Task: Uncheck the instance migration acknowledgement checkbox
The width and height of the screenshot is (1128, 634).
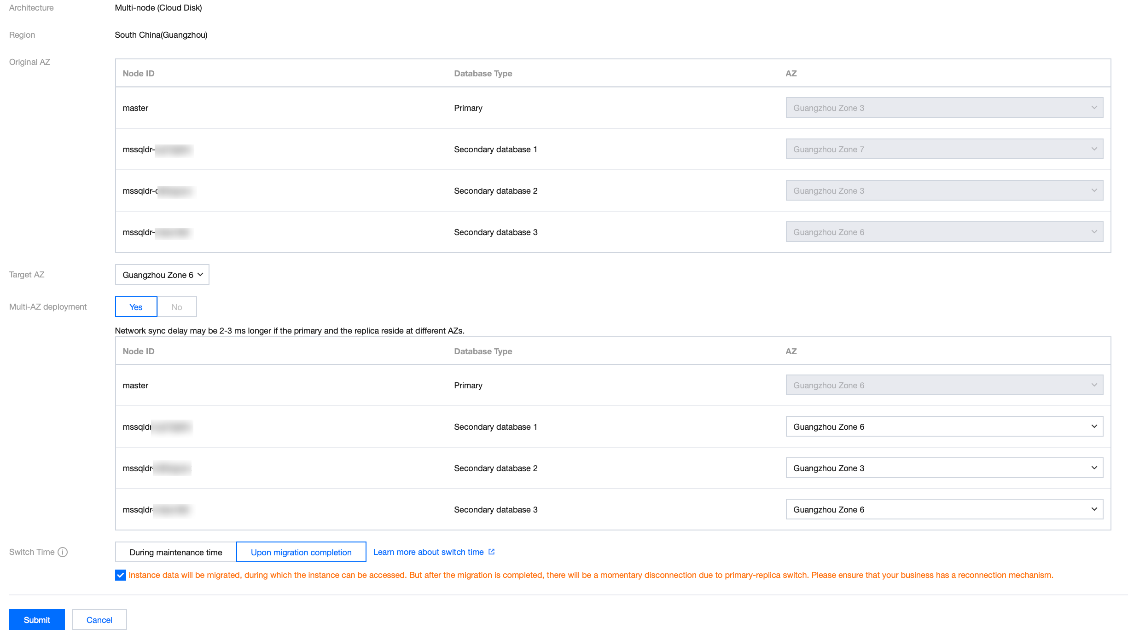Action: pyautogui.click(x=121, y=575)
